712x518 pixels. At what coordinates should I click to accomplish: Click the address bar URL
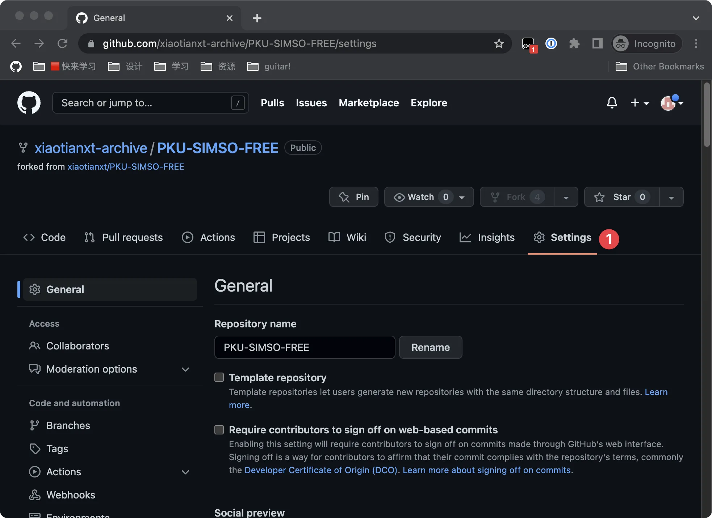click(x=239, y=43)
